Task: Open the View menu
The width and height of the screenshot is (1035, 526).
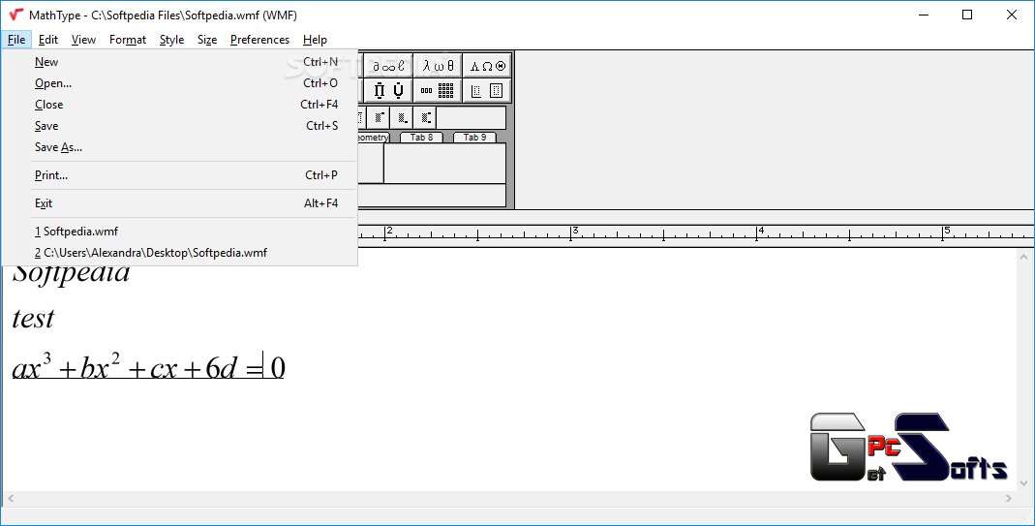Action: point(83,40)
